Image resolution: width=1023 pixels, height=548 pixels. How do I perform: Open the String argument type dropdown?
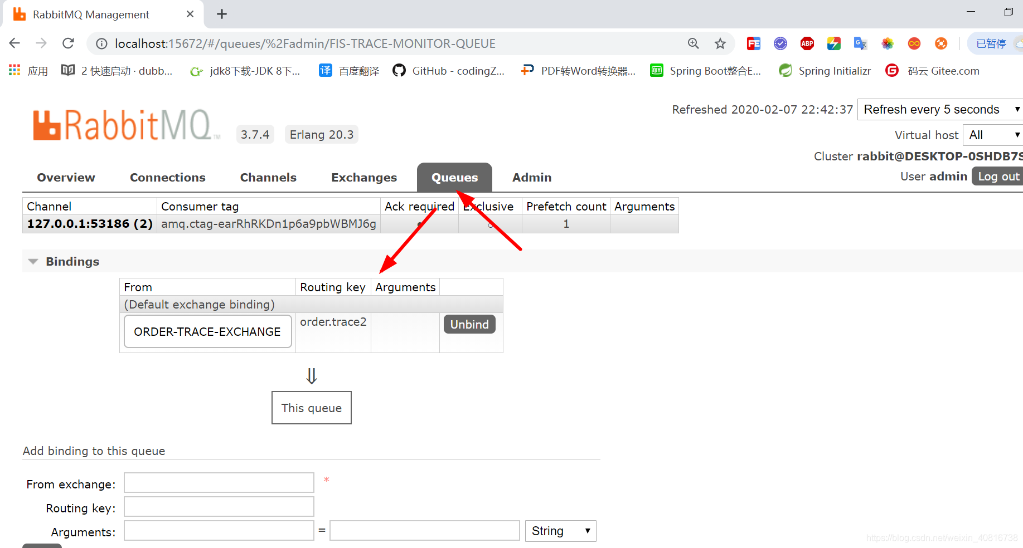click(560, 531)
